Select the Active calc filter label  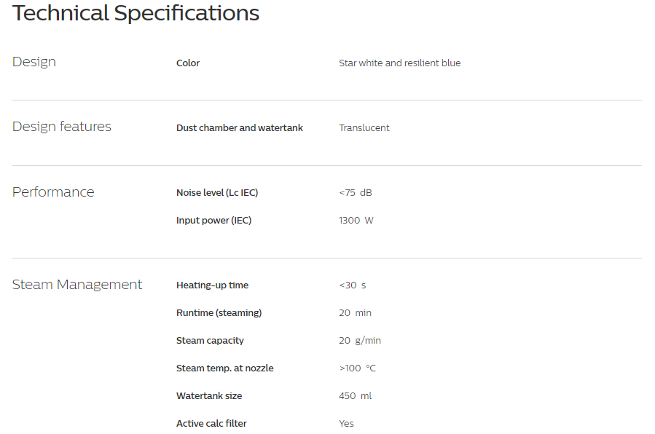(x=211, y=424)
